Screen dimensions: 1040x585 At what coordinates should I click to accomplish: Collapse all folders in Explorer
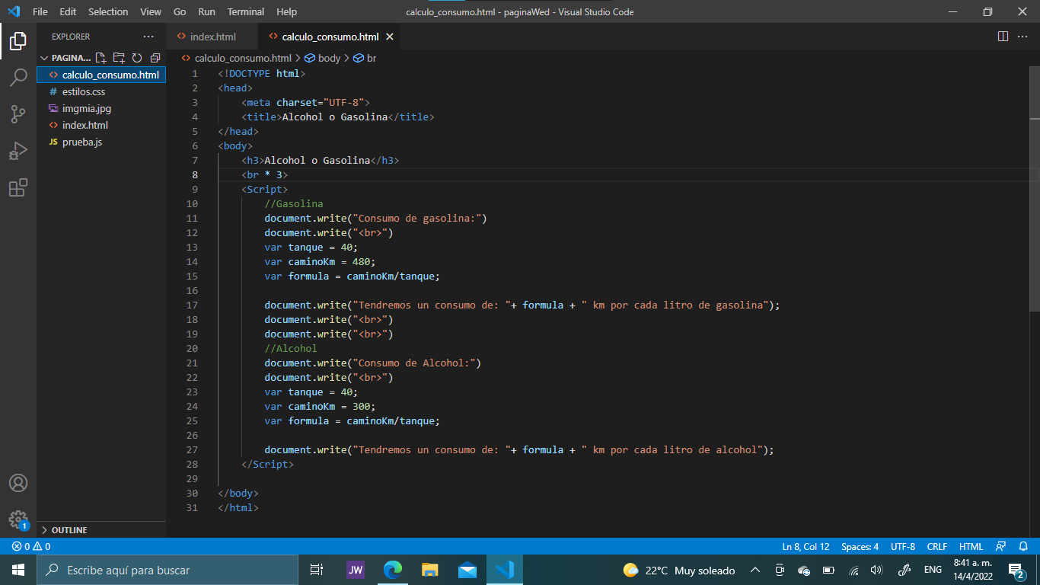point(155,58)
